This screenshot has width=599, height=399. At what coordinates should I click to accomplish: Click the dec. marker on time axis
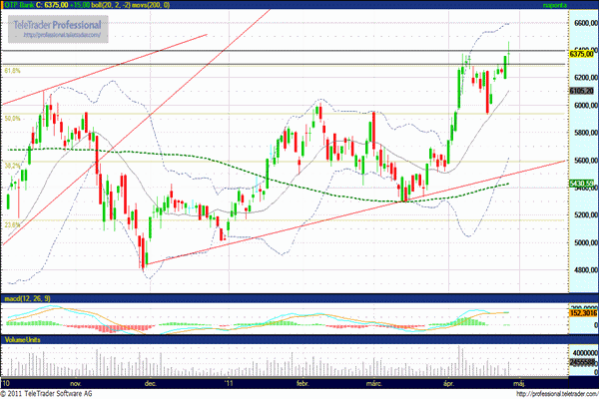pyautogui.click(x=153, y=382)
